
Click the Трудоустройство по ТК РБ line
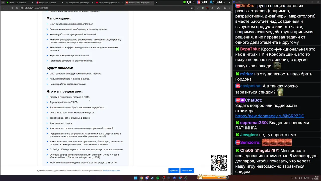pyautogui.click(x=64, y=102)
